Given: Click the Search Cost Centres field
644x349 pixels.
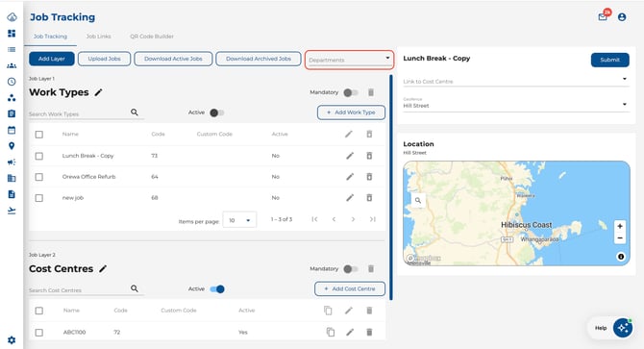Looking at the screenshot, I should 78,290.
